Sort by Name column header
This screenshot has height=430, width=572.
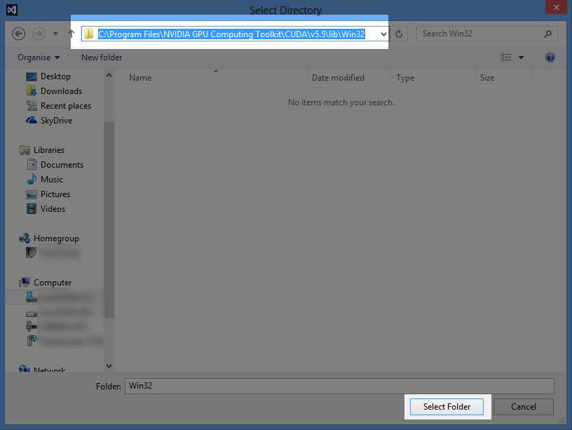(140, 78)
